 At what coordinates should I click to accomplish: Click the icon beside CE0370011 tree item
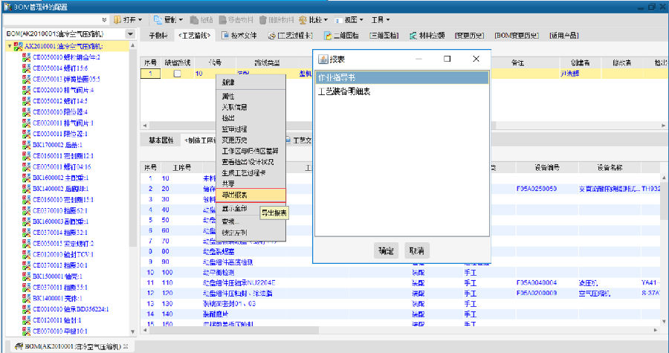pos(26,287)
